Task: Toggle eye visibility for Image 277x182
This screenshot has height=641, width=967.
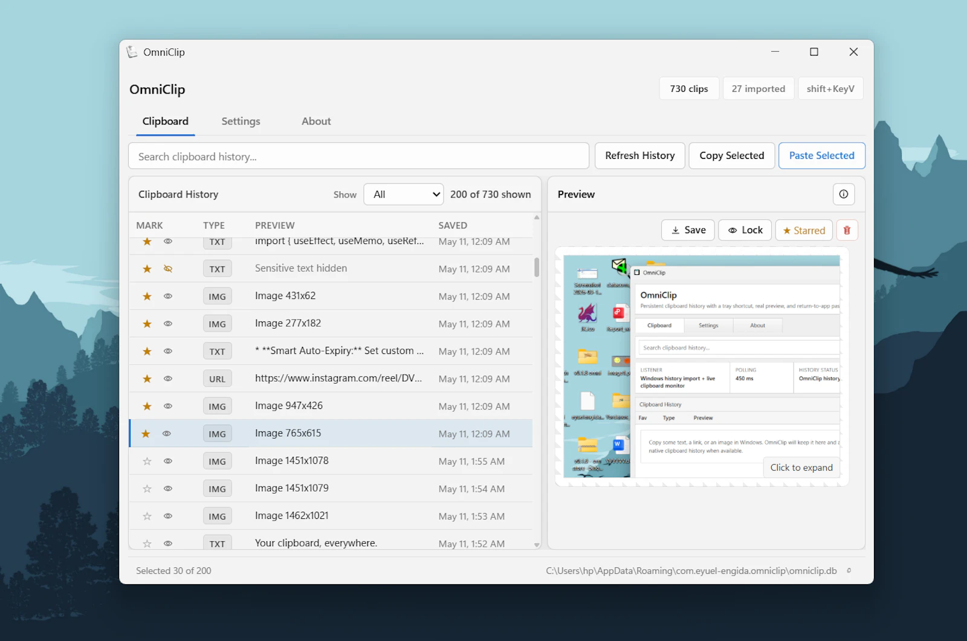Action: coord(168,324)
